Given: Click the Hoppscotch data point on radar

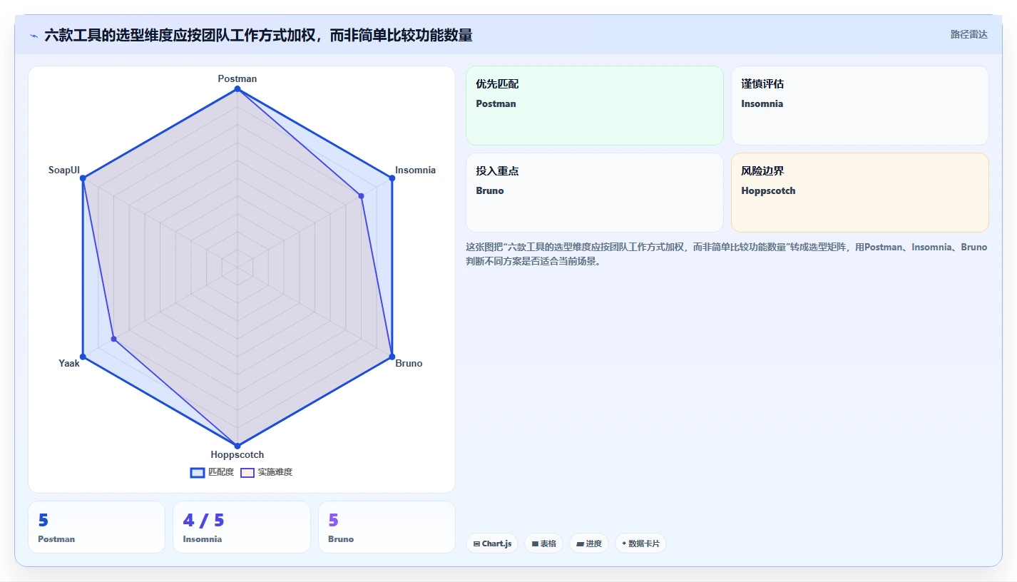Looking at the screenshot, I should [x=237, y=446].
